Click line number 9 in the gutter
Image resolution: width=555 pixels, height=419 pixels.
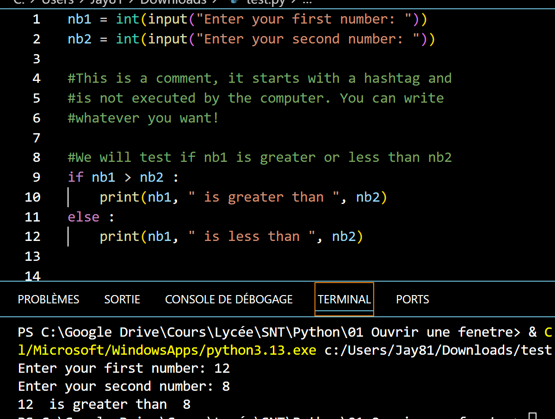36,177
